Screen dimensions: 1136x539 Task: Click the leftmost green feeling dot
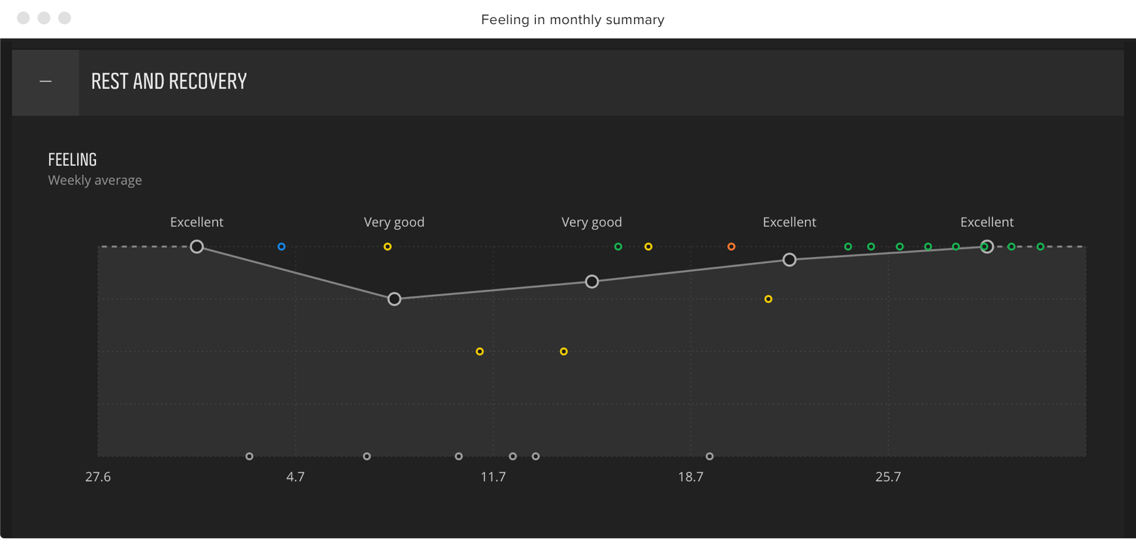point(618,247)
